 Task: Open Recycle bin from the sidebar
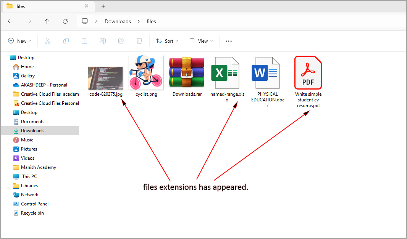[32, 213]
